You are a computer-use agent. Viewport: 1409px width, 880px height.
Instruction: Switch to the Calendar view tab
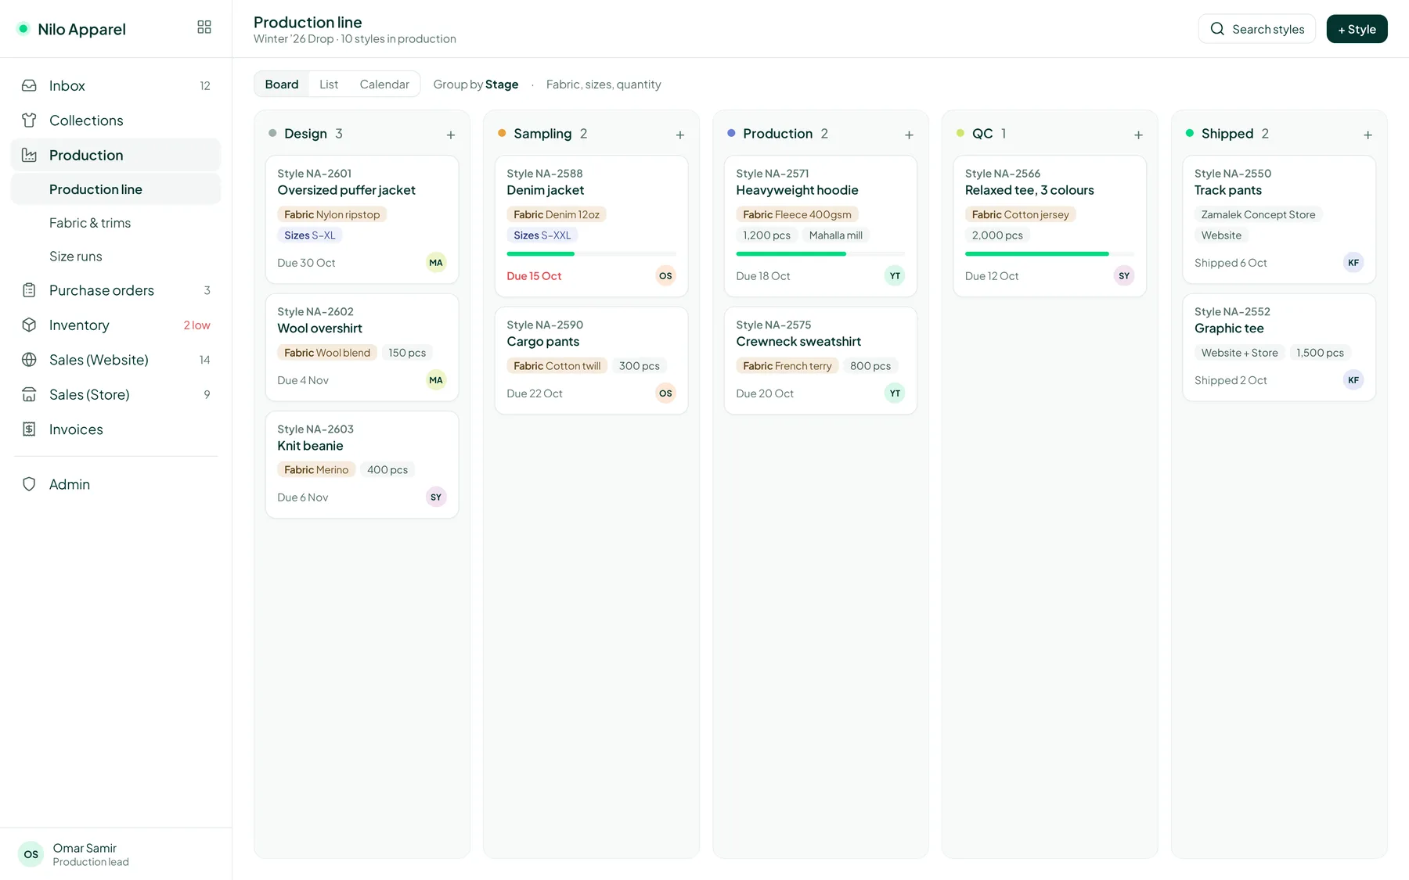tap(384, 84)
